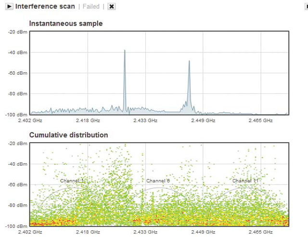Click the 2.418 GHz axis label under Cumulative distribution

point(88,232)
